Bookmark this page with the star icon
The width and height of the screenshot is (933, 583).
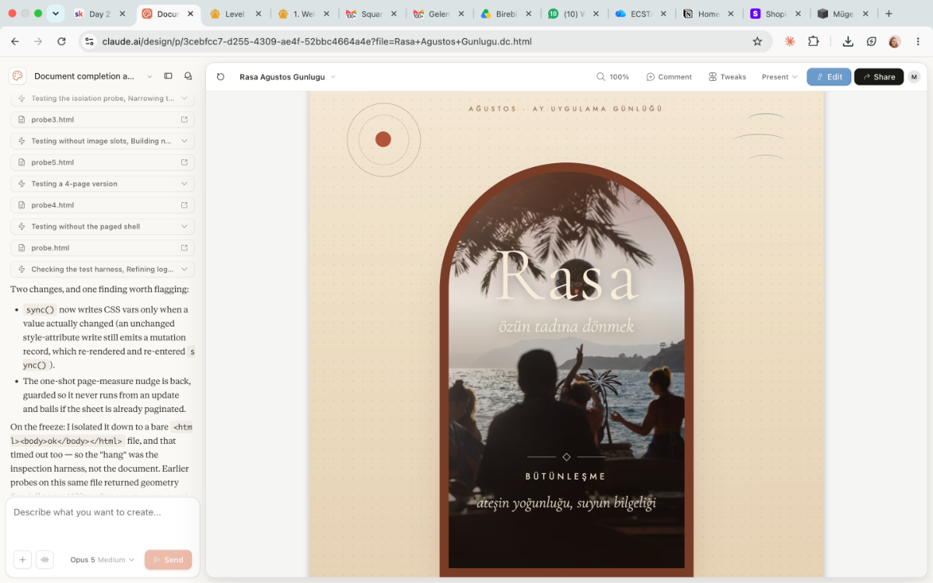coord(757,41)
